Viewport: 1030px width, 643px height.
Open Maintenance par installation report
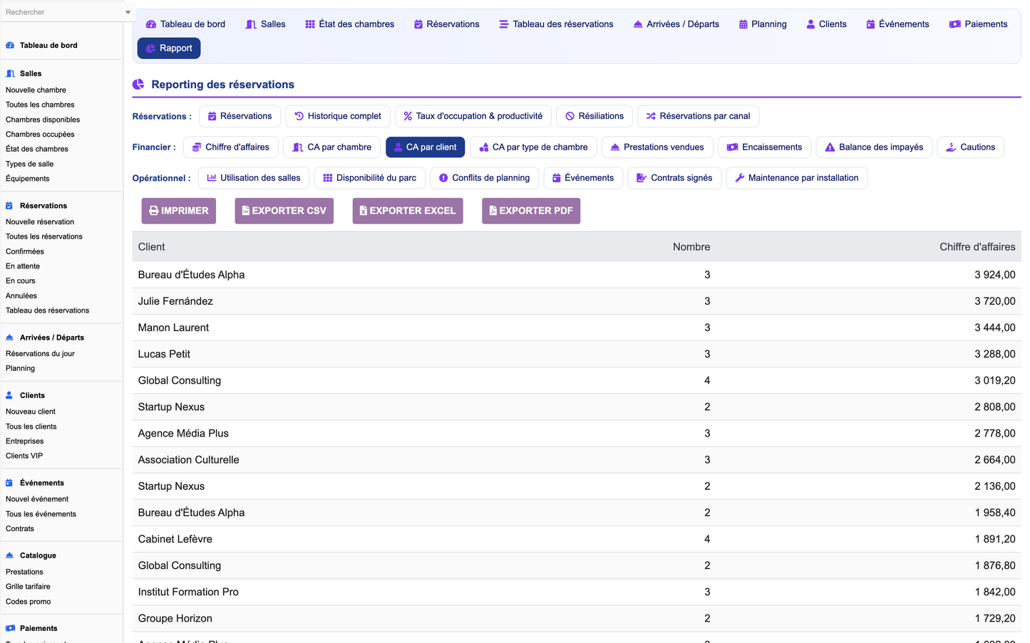coord(797,178)
